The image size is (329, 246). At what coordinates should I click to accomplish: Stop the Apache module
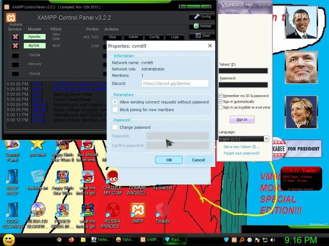click(x=112, y=37)
